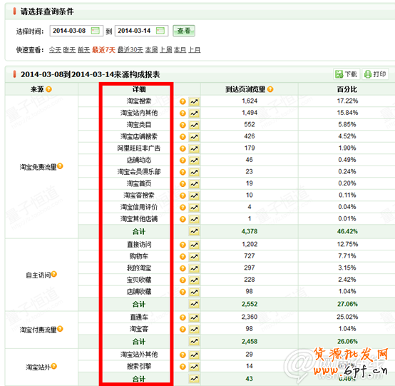This screenshot has width=395, height=386.
Task: Select quick view 上月
Action: 195,50
